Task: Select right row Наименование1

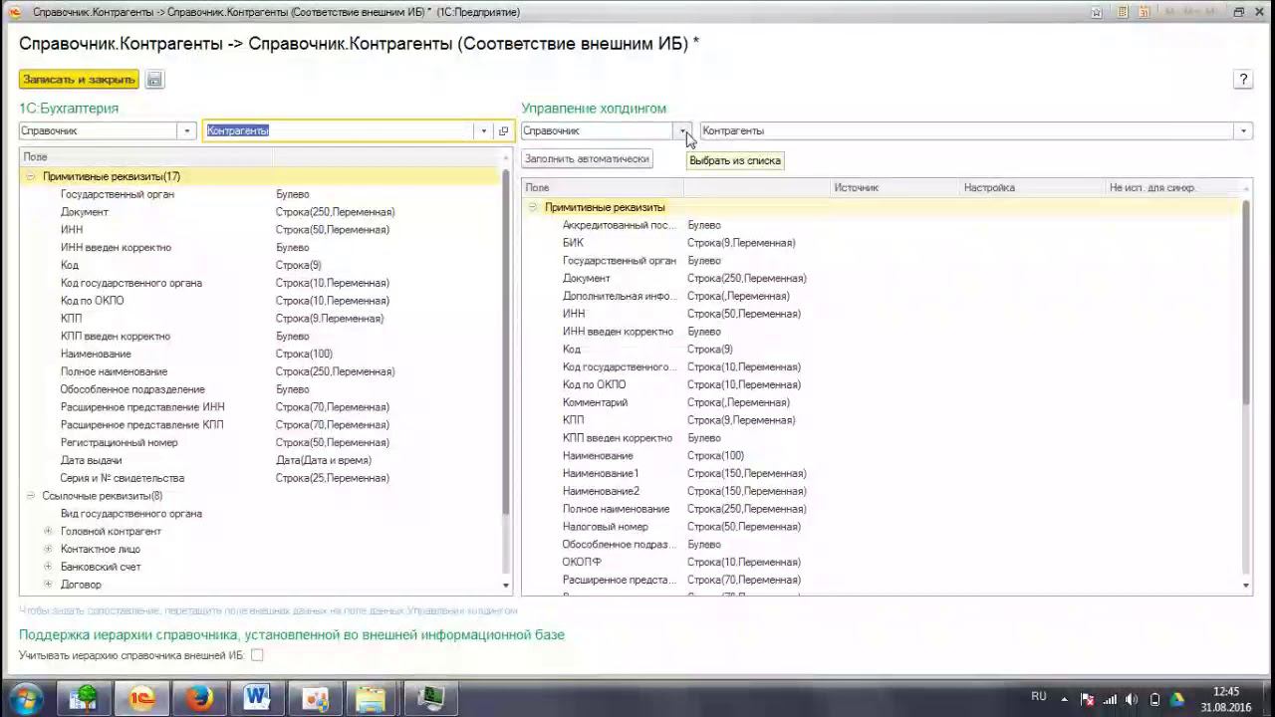Action: tap(882, 474)
